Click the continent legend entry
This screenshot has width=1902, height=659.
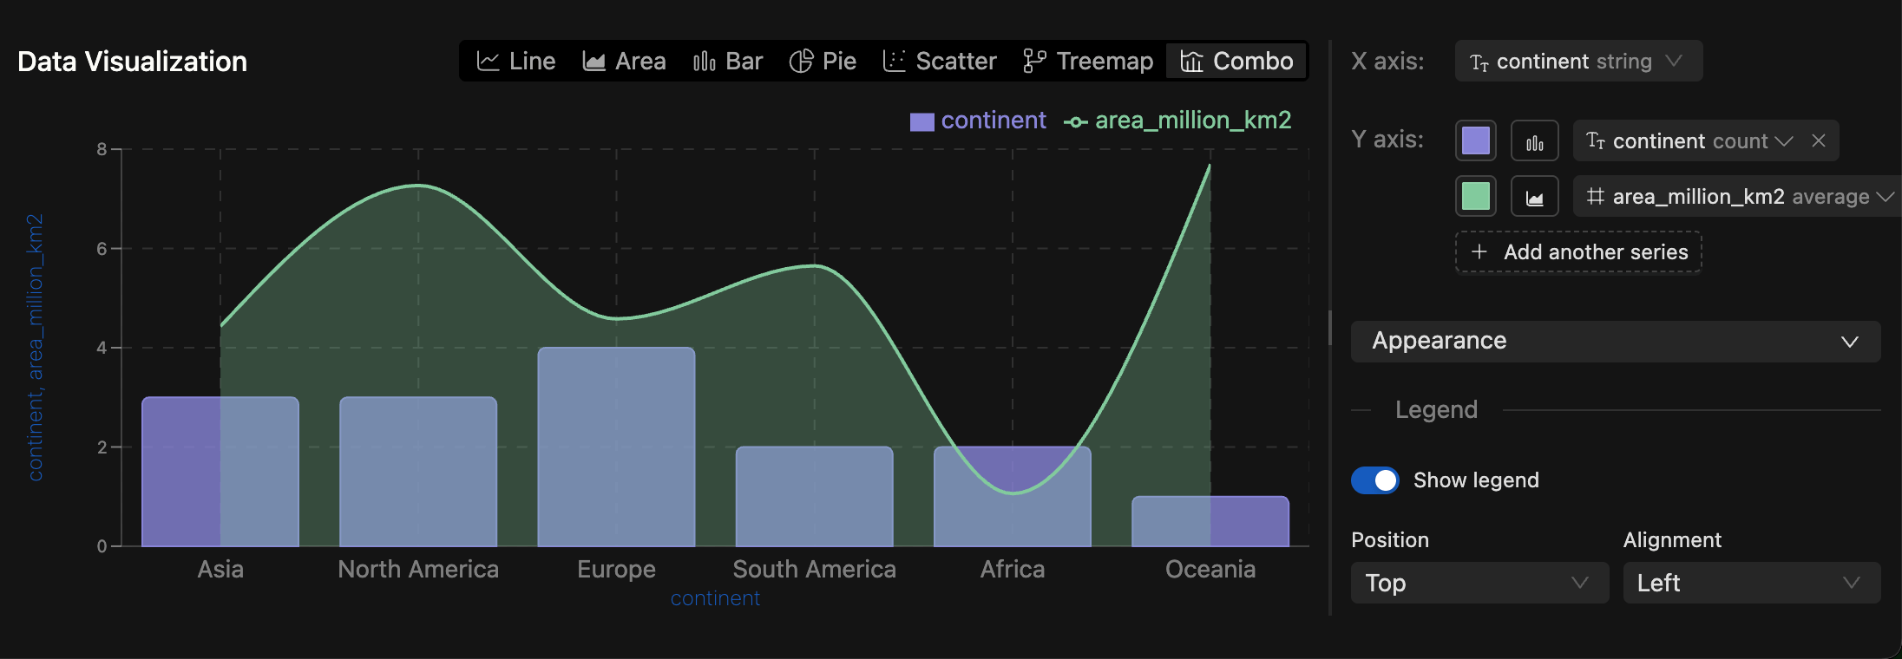pyautogui.click(x=978, y=121)
